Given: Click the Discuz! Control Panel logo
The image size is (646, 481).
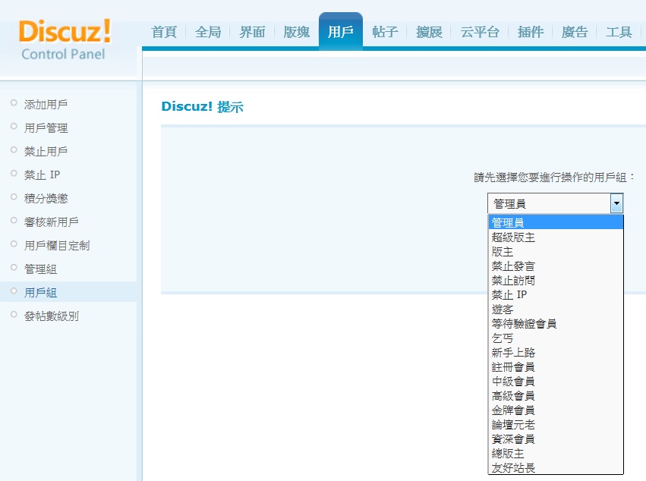Looking at the screenshot, I should [x=65, y=39].
